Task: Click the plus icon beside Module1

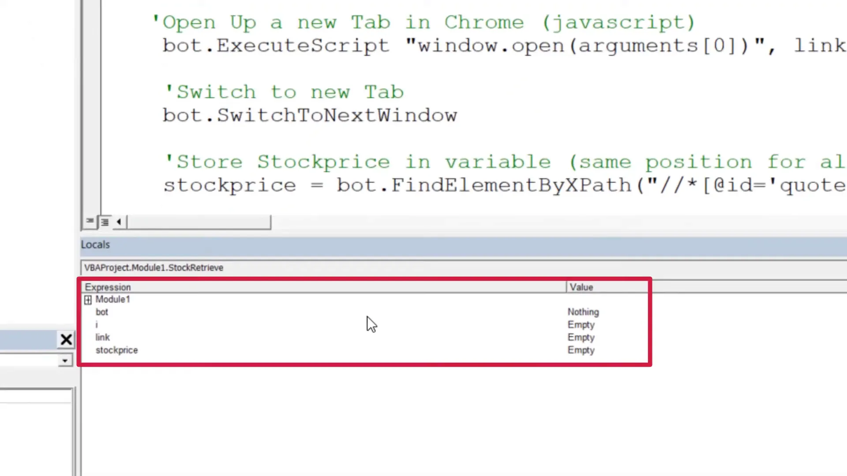Action: (x=88, y=300)
